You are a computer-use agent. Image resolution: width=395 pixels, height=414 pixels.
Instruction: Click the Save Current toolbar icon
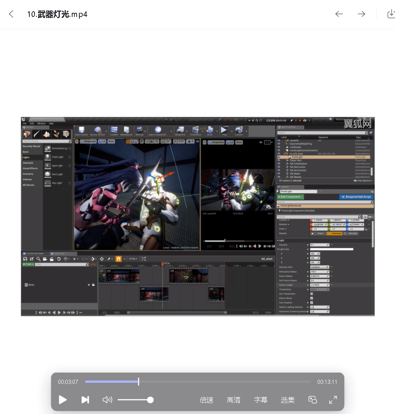tap(81, 131)
